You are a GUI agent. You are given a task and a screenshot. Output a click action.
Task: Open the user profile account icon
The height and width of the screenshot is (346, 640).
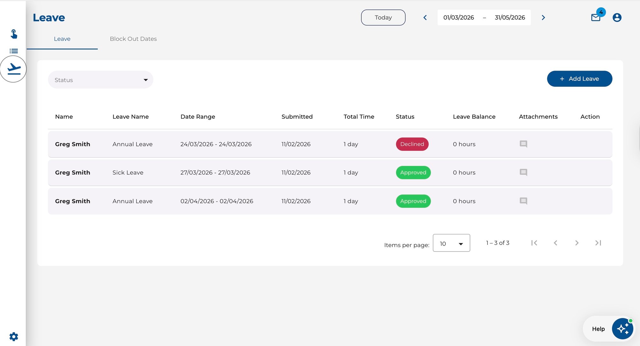(617, 17)
